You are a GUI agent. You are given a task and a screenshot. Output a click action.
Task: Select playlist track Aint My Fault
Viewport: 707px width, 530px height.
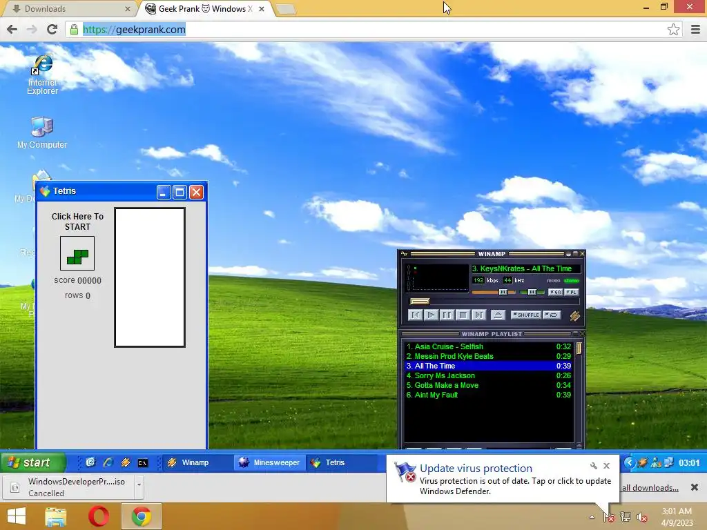[488, 395]
